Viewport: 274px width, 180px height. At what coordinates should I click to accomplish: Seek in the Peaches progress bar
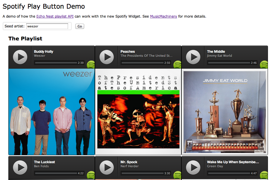(142, 63)
